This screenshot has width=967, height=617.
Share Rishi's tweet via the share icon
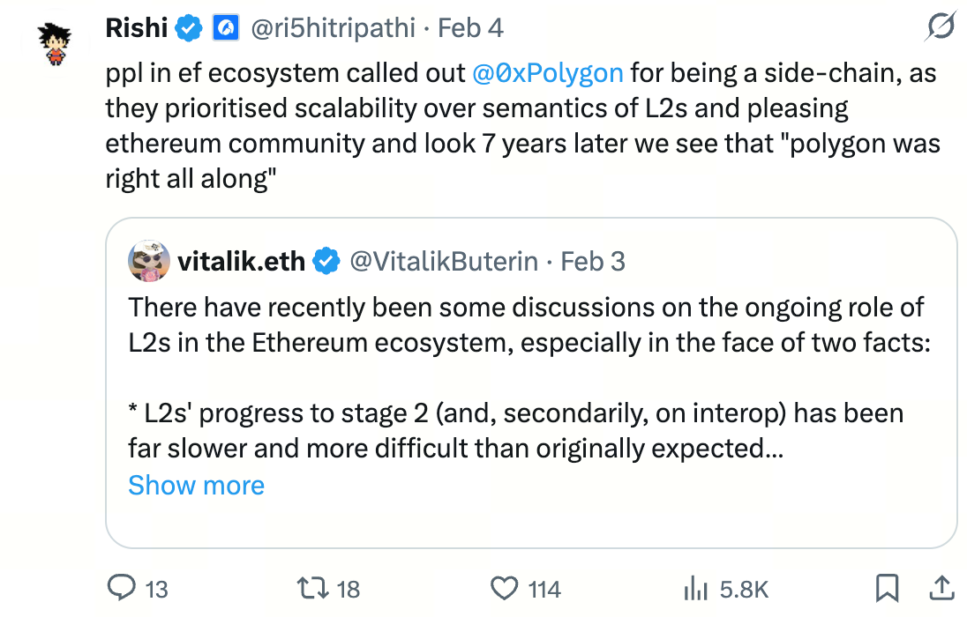click(941, 587)
